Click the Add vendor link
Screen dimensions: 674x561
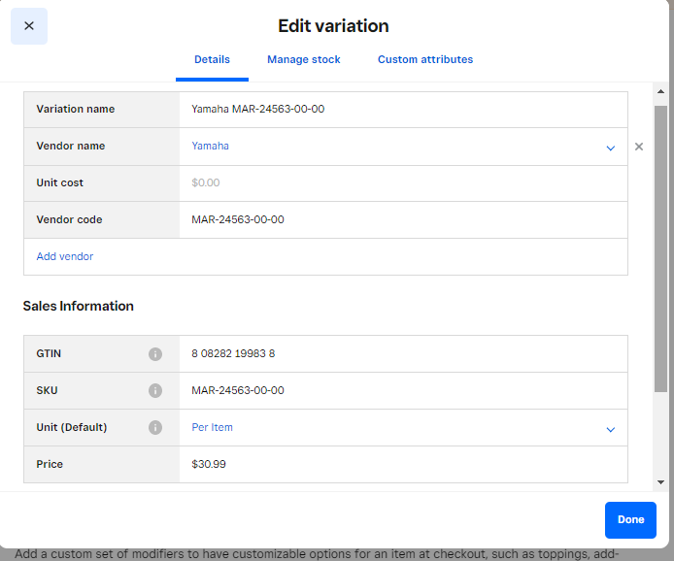click(65, 256)
